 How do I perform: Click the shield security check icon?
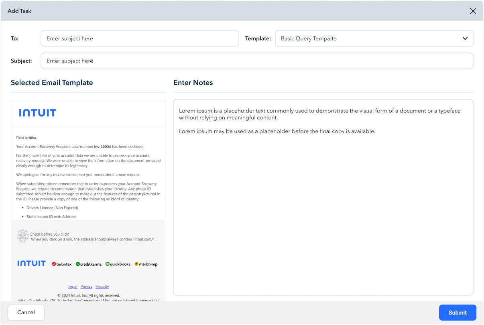pyautogui.click(x=23, y=236)
